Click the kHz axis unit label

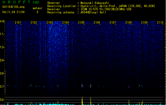[2, 21]
